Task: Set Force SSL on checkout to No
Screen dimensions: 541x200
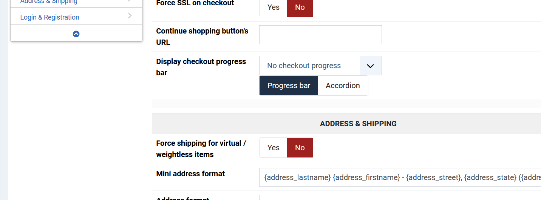Action: coord(300,8)
